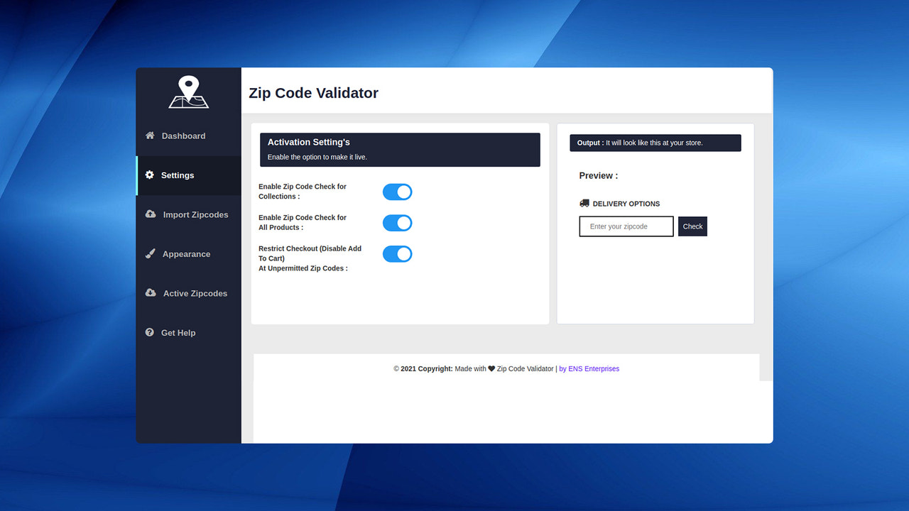
Task: Open the Get Help menu item
Action: 178,332
